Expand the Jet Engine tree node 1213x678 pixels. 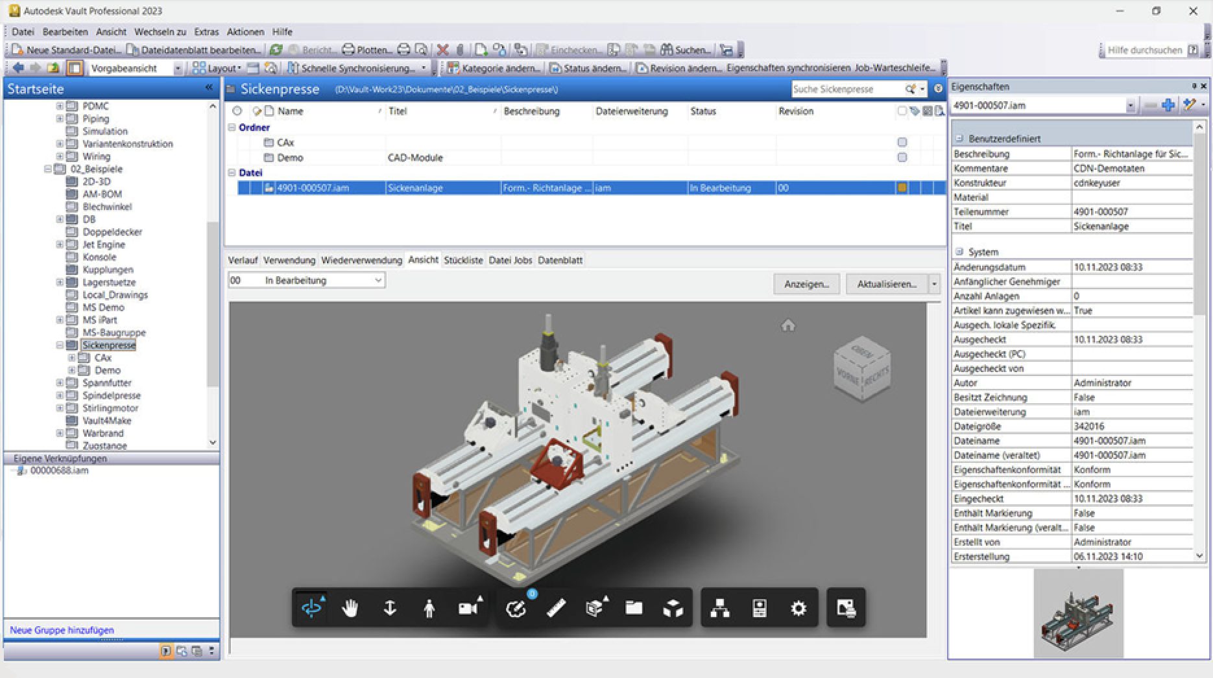[60, 244]
